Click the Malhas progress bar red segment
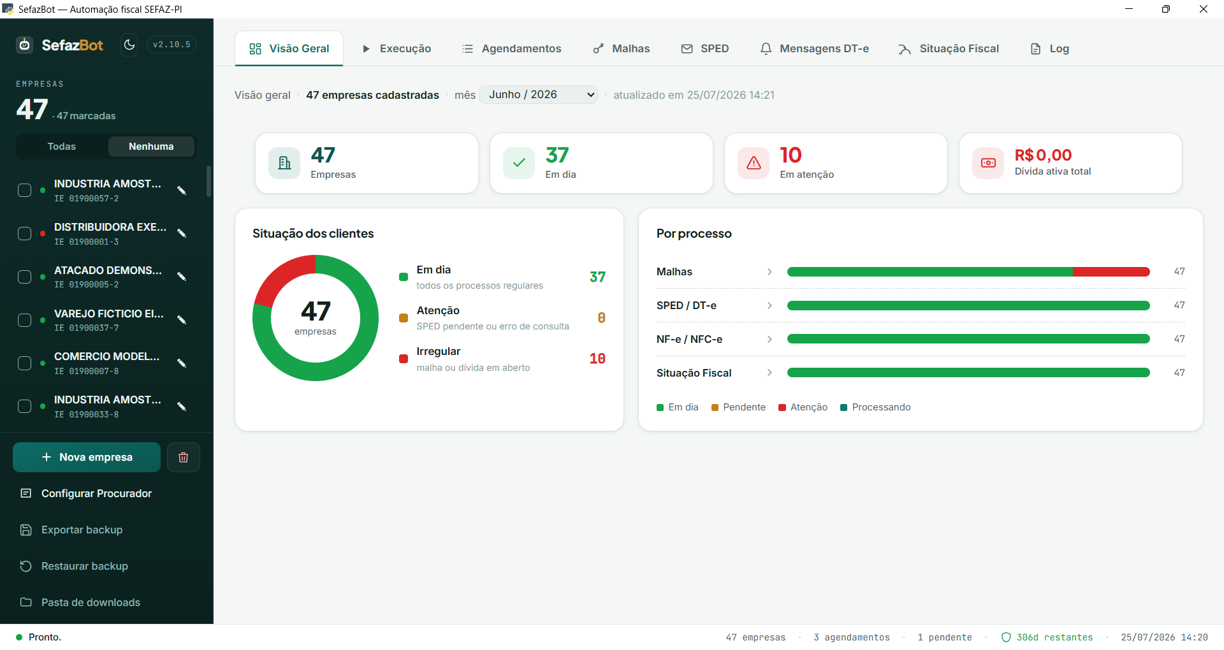Viewport: 1224px width, 650px height. coord(1111,271)
